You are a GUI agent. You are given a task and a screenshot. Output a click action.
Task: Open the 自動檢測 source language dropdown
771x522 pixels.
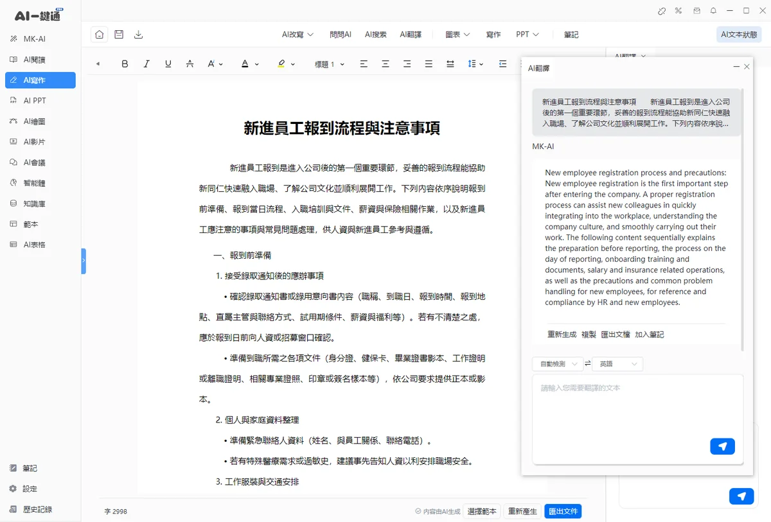(558, 364)
